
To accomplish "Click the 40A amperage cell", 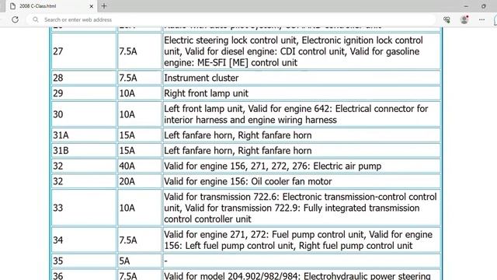I will (140, 166).
